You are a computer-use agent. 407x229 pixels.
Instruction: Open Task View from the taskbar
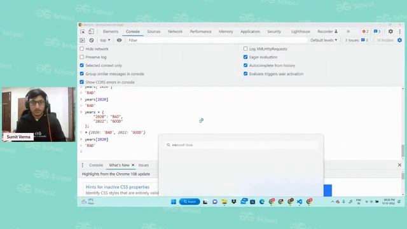coord(205,202)
